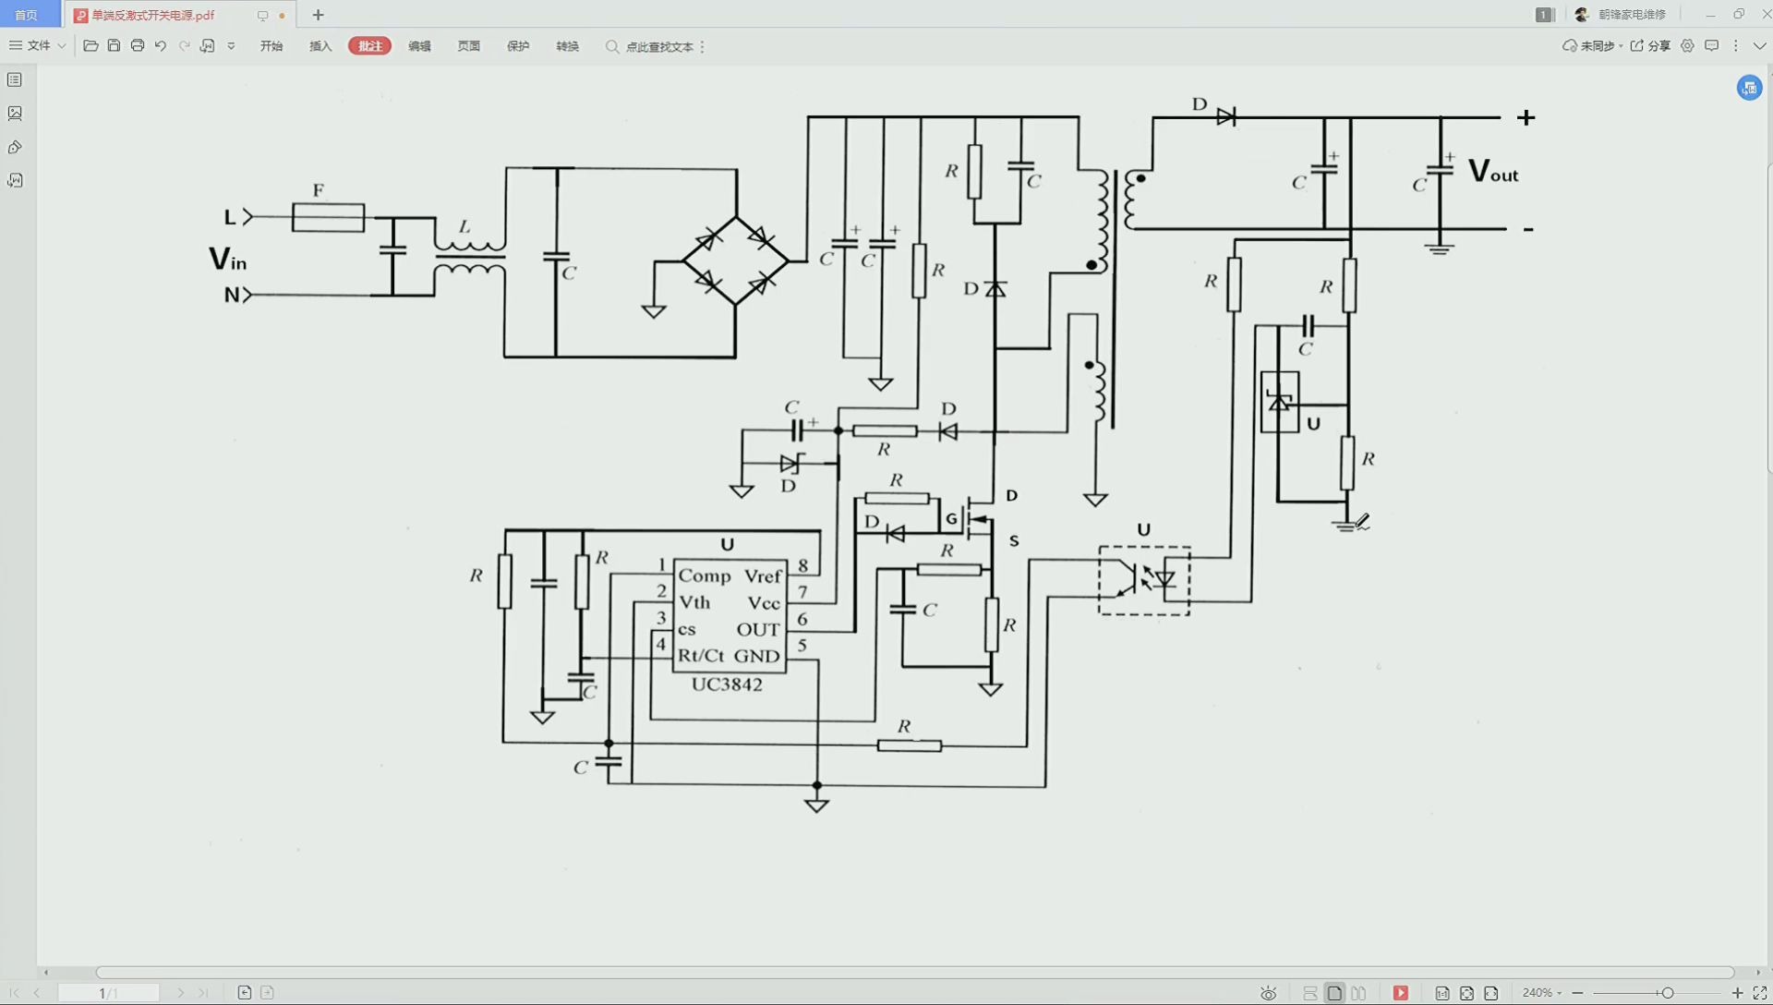The image size is (1773, 1005).
Task: Click the page number field showing 1/1
Action: tap(108, 993)
